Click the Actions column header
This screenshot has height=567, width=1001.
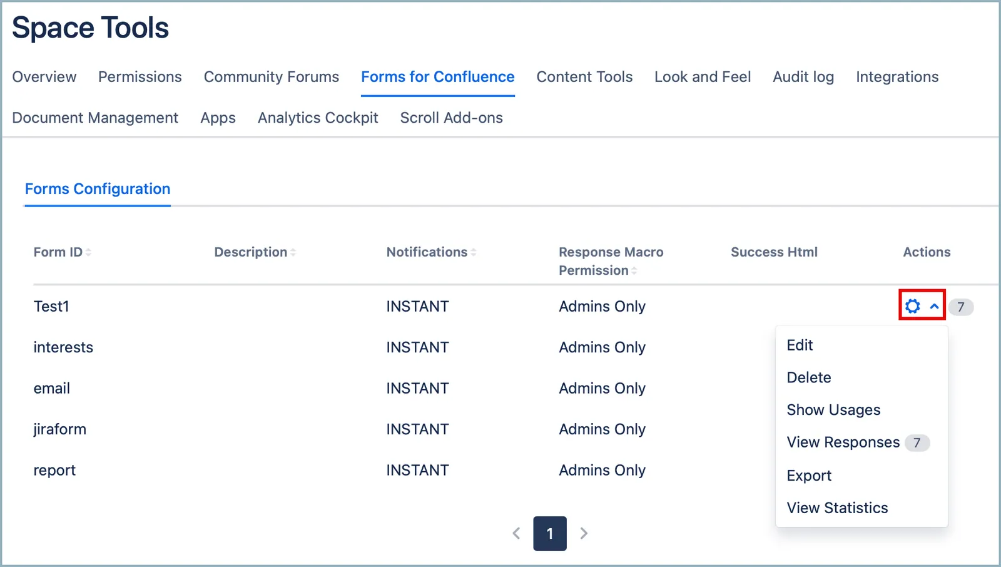click(x=927, y=252)
